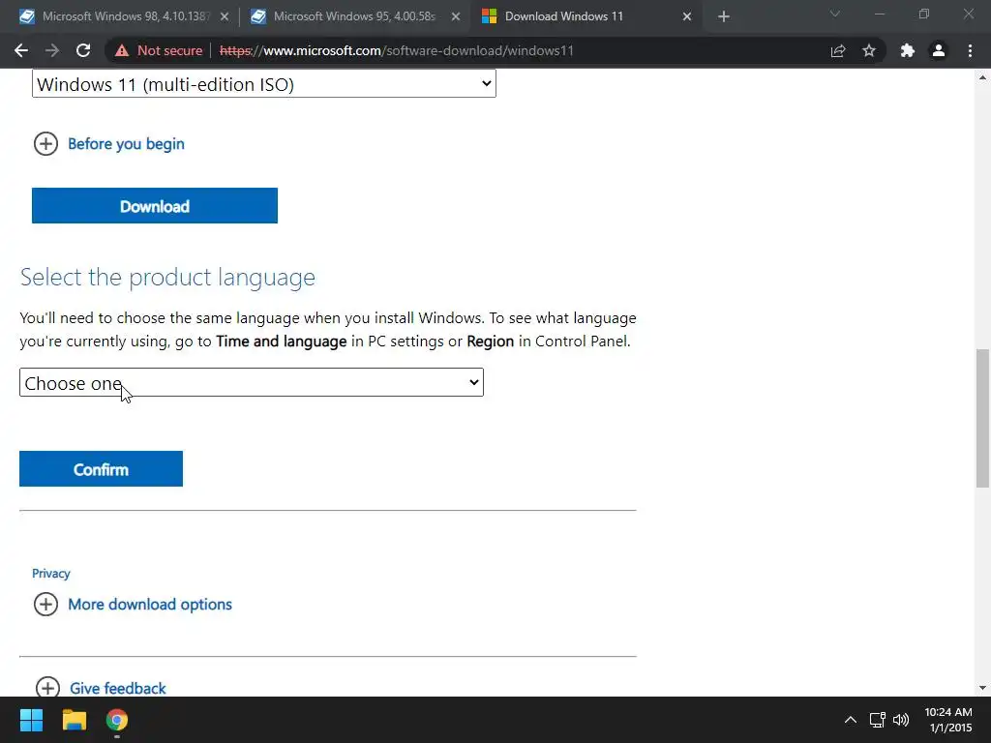Image resolution: width=991 pixels, height=743 pixels.
Task: Expand More download options
Action: [x=133, y=604]
